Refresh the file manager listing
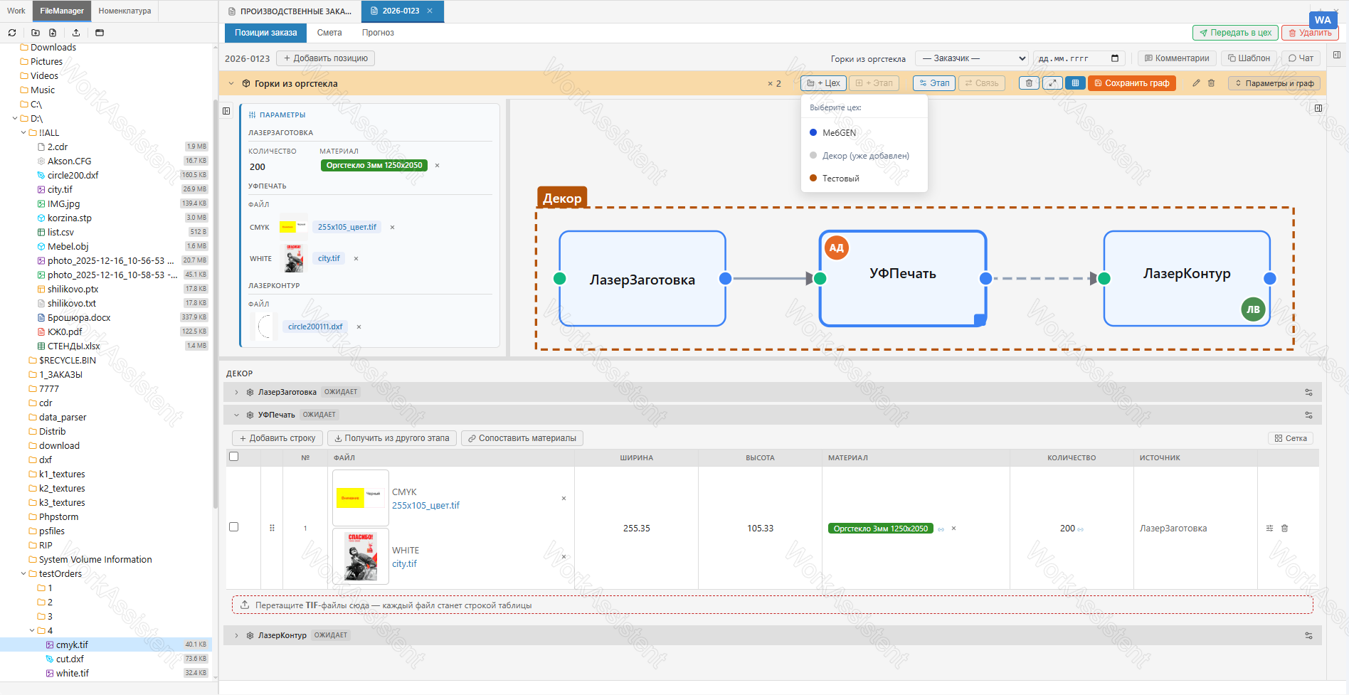Image resolution: width=1349 pixels, height=695 pixels. click(12, 33)
